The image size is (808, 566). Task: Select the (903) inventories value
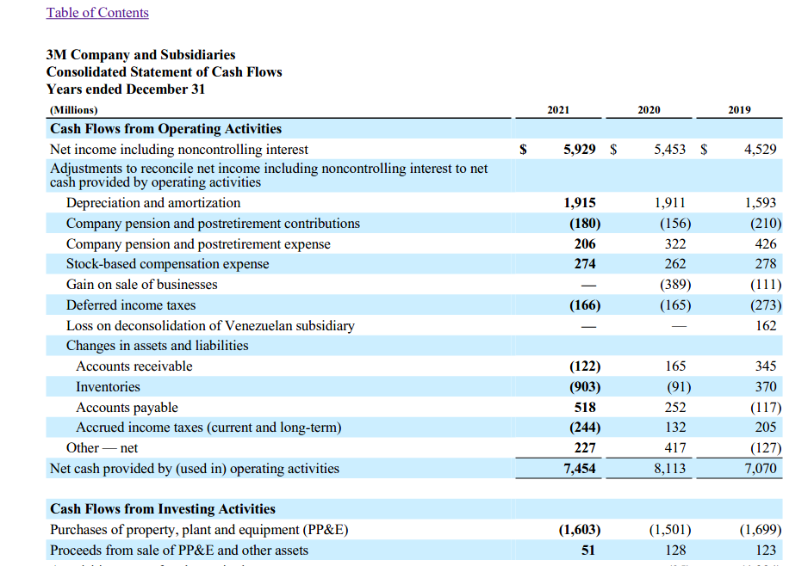(x=585, y=387)
